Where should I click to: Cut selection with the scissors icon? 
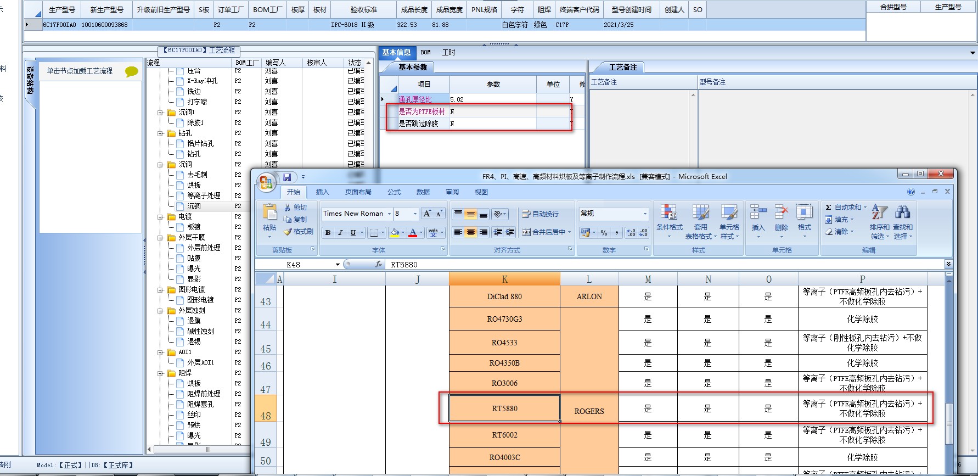(x=288, y=208)
